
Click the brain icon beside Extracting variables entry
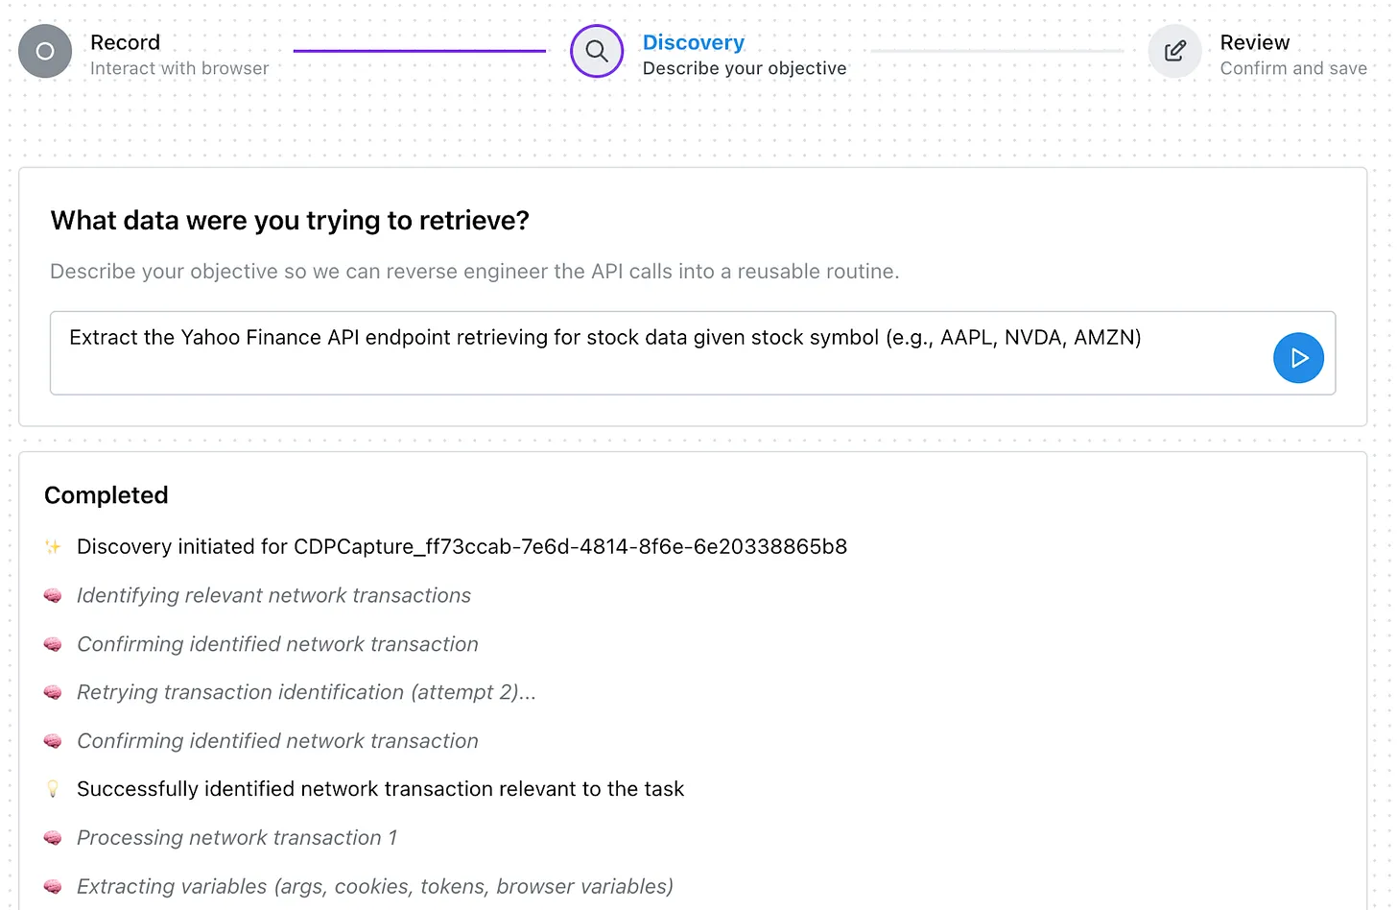click(53, 886)
